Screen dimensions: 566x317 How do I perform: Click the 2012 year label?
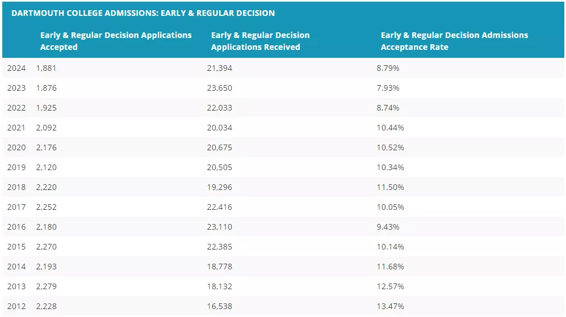point(16,306)
